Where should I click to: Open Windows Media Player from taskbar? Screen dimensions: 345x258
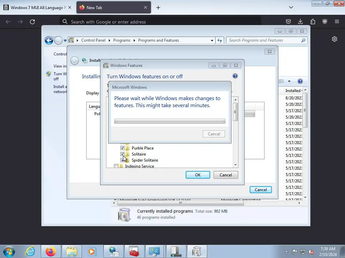point(92,251)
